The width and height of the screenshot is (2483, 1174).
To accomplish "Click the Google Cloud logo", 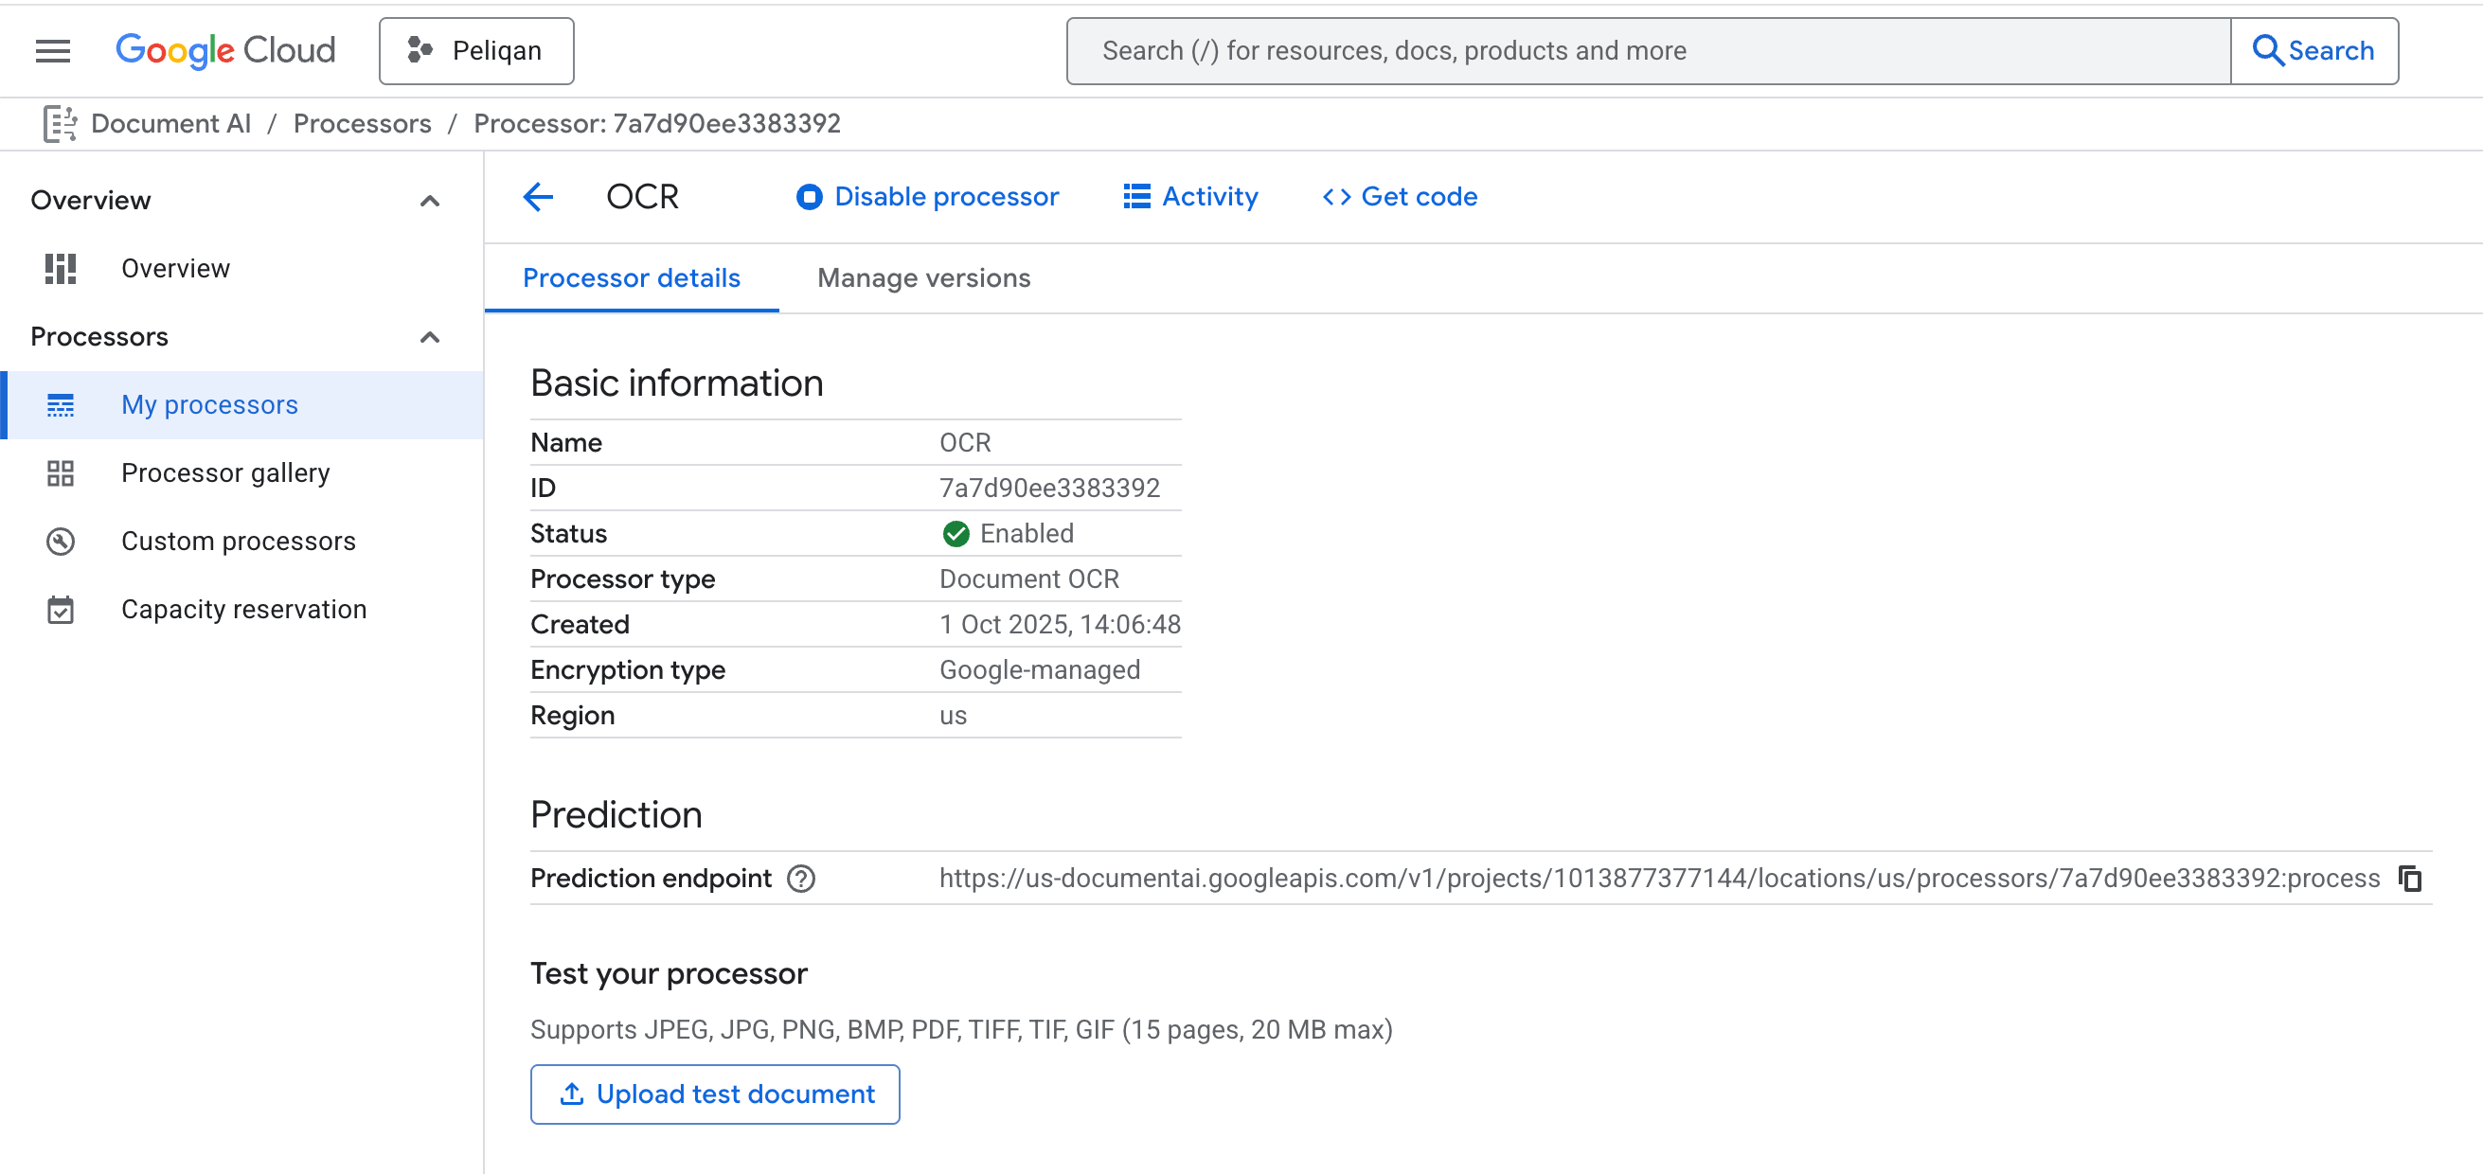I will coord(225,50).
